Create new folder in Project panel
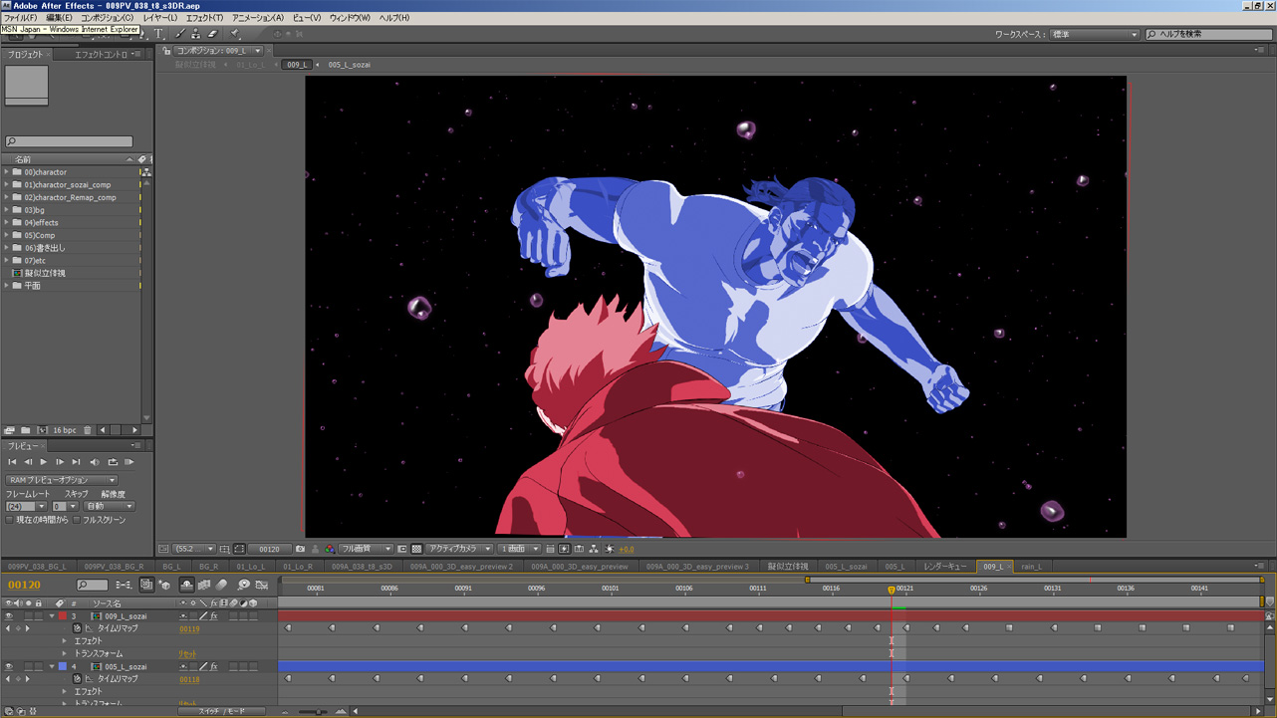 click(25, 430)
